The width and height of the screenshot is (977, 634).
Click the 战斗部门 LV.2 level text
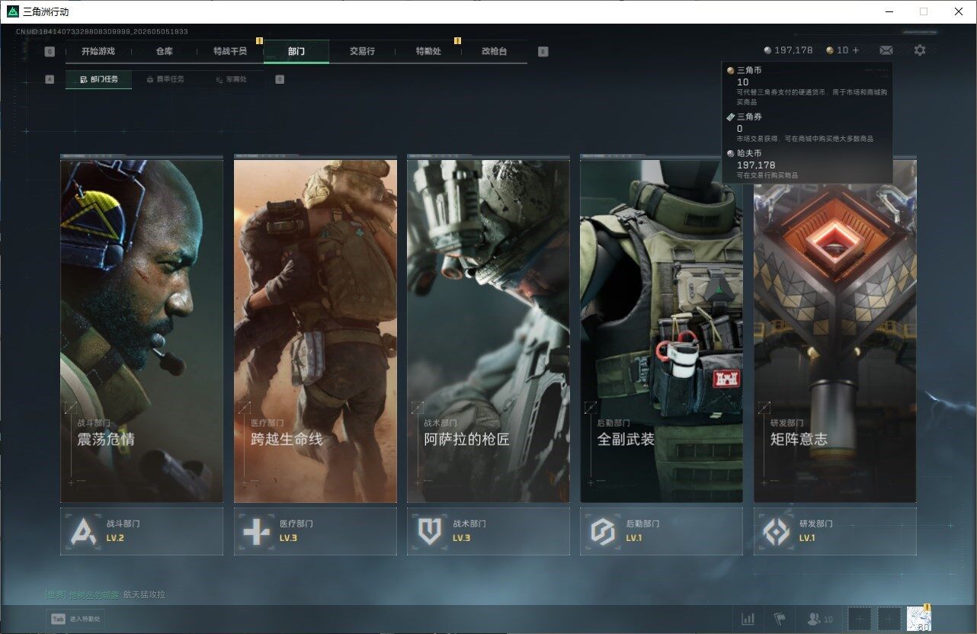tap(115, 538)
